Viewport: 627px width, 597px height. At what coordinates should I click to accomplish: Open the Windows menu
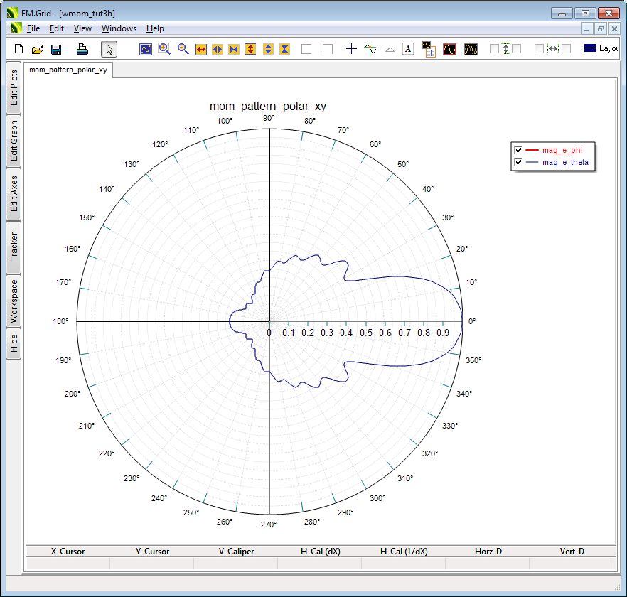tap(119, 28)
